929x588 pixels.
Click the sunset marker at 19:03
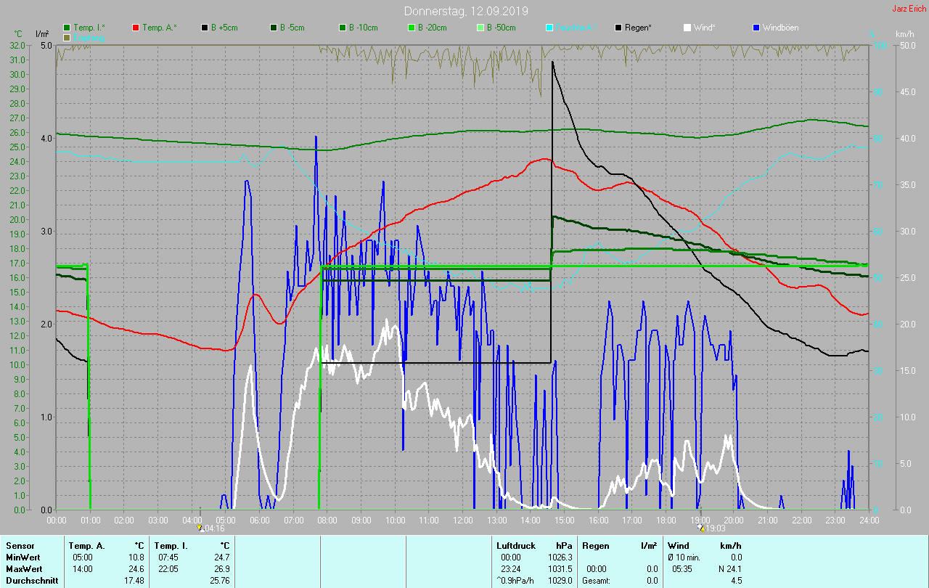[701, 528]
